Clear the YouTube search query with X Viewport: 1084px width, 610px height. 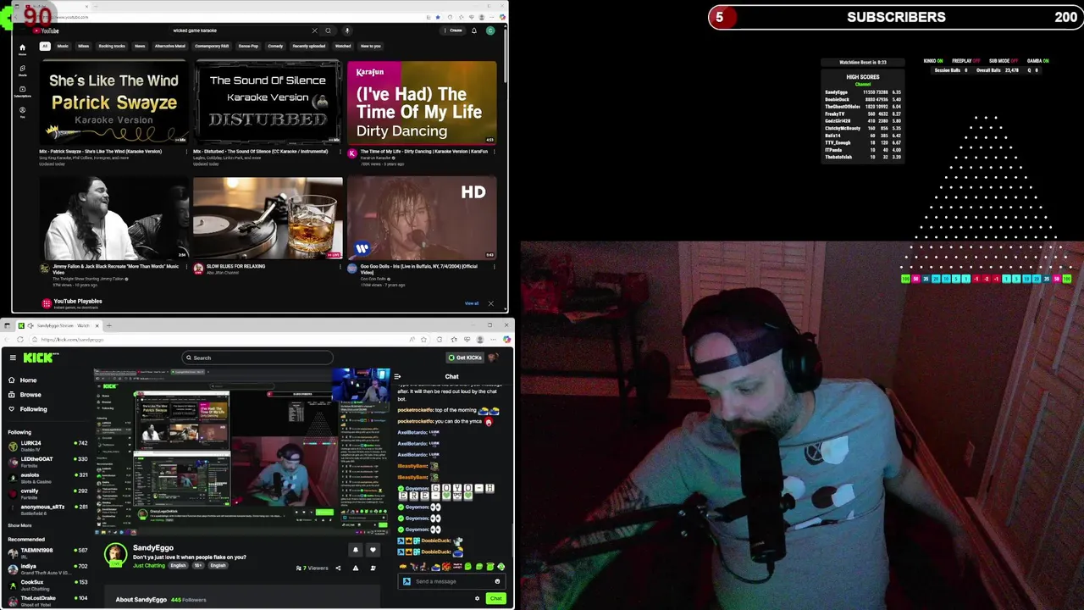click(x=314, y=30)
